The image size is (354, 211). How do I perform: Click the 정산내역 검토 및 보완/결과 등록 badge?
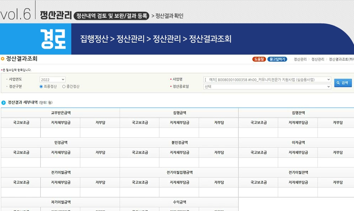tap(111, 16)
